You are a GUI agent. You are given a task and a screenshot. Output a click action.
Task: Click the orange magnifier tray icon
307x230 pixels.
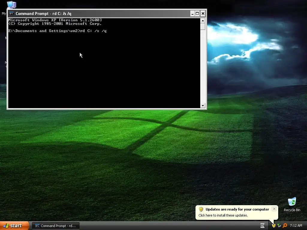point(285,226)
